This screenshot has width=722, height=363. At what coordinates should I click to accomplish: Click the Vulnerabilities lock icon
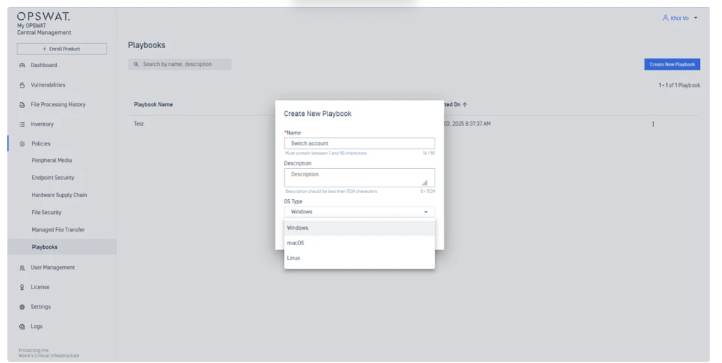22,85
